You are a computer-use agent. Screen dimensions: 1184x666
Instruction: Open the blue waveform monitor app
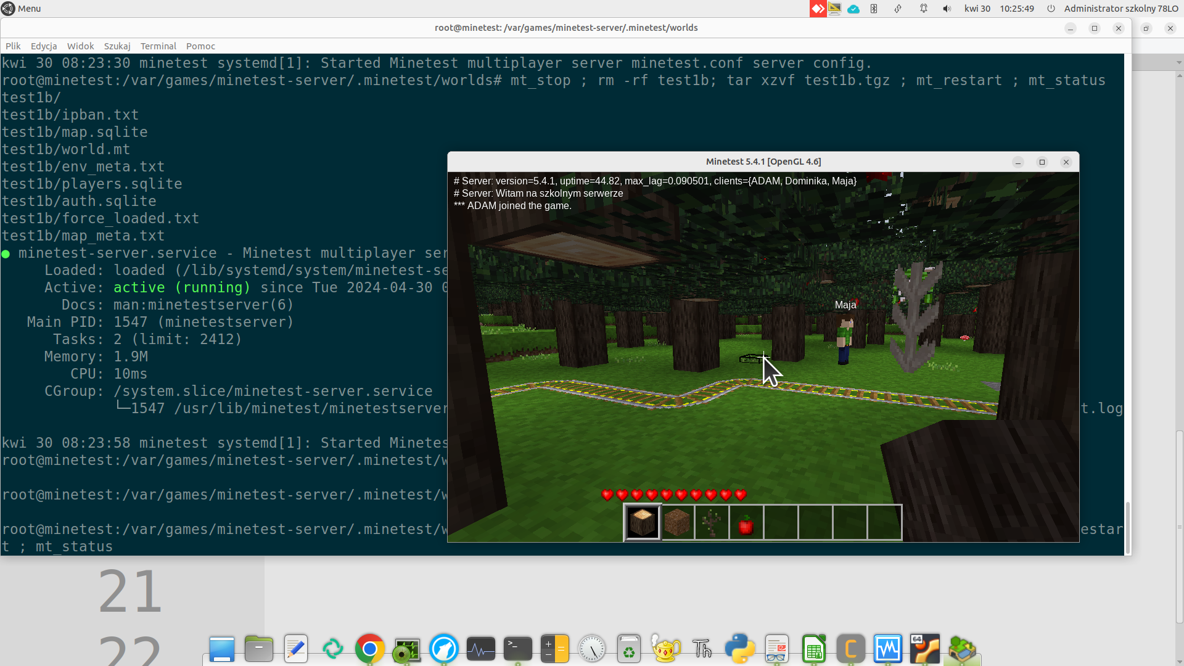[x=888, y=649]
